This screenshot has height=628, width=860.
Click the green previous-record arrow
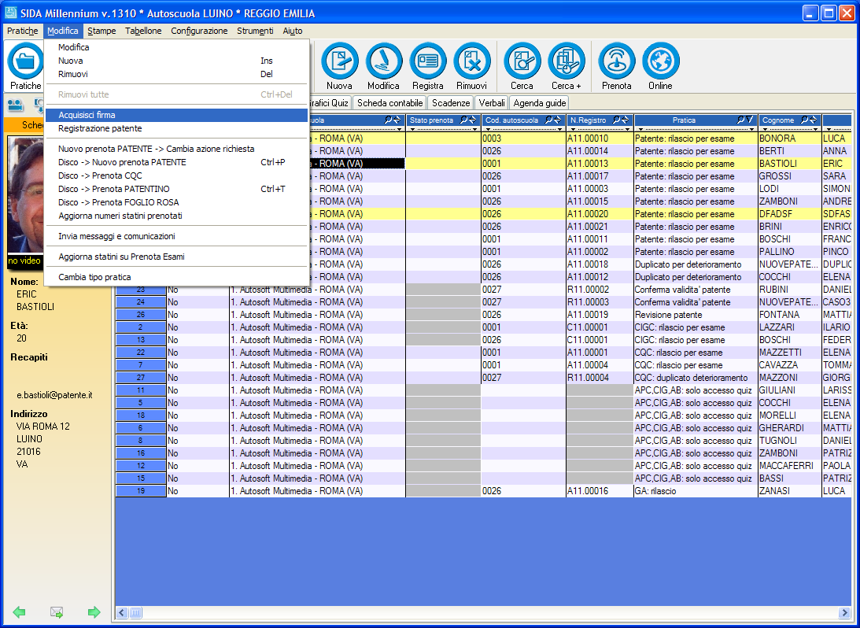pyautogui.click(x=19, y=611)
